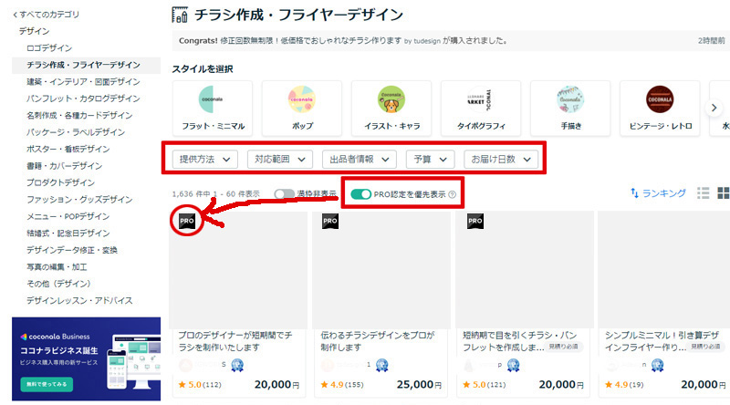The height and width of the screenshot is (405, 730).
Task: Switch to list view layout icon
Action: pyautogui.click(x=704, y=193)
